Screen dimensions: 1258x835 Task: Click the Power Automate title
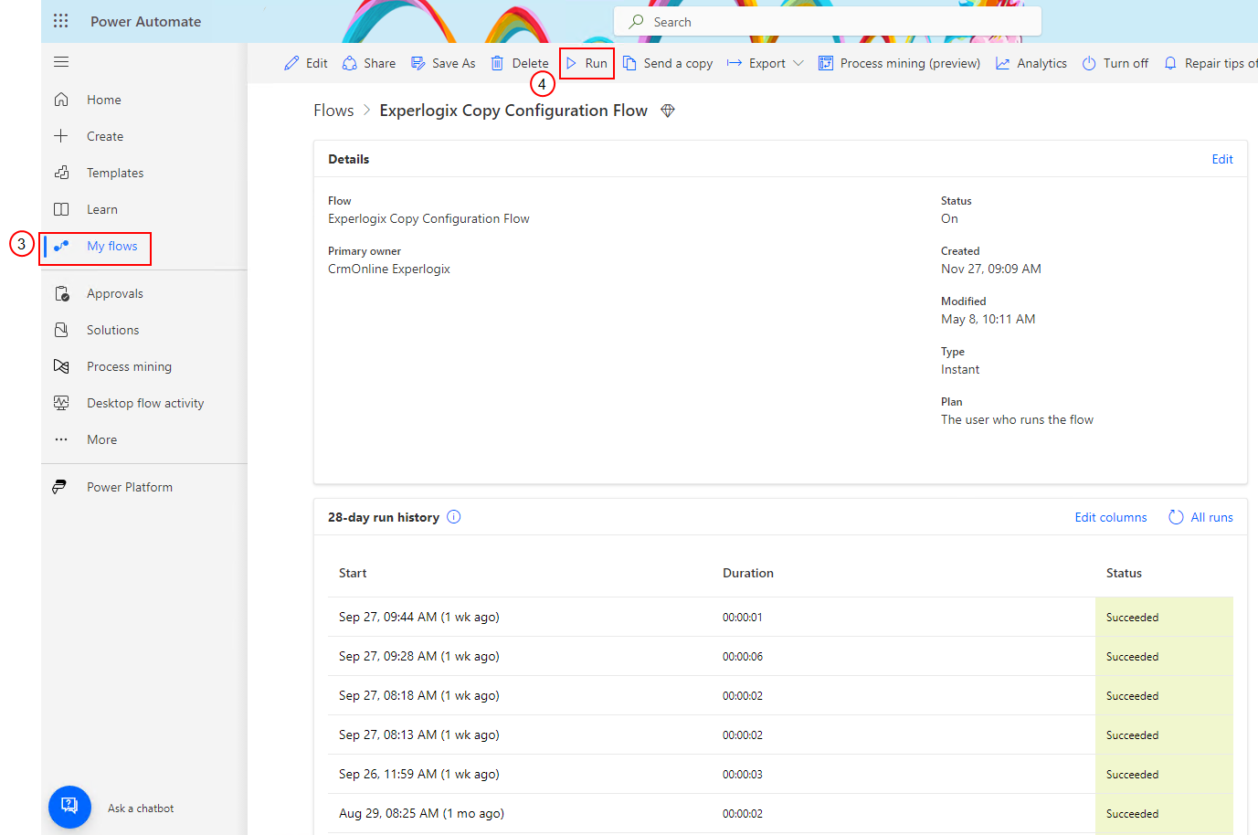point(146,21)
